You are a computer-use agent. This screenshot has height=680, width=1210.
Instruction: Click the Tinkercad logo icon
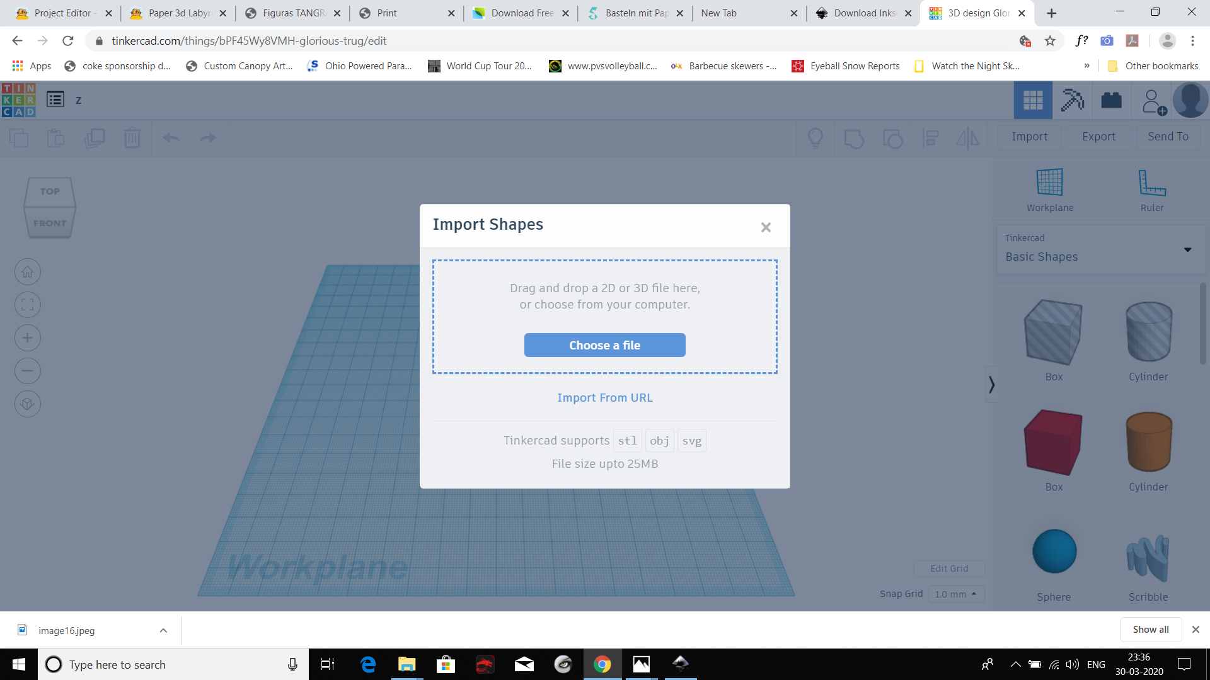(x=18, y=100)
